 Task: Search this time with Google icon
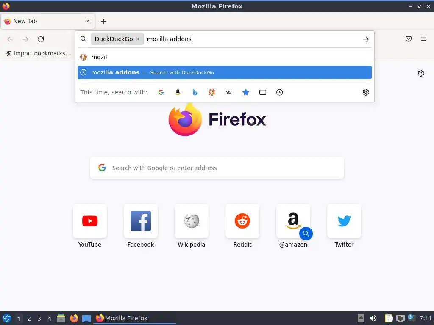(x=161, y=92)
